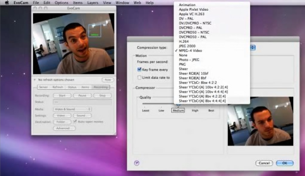The height and width of the screenshot is (176, 305).
Task: Open Sound settings button
Action: point(82,116)
